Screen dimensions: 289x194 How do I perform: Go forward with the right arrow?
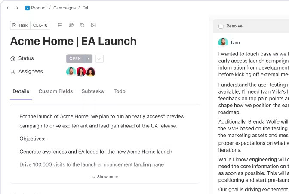click(x=17, y=8)
